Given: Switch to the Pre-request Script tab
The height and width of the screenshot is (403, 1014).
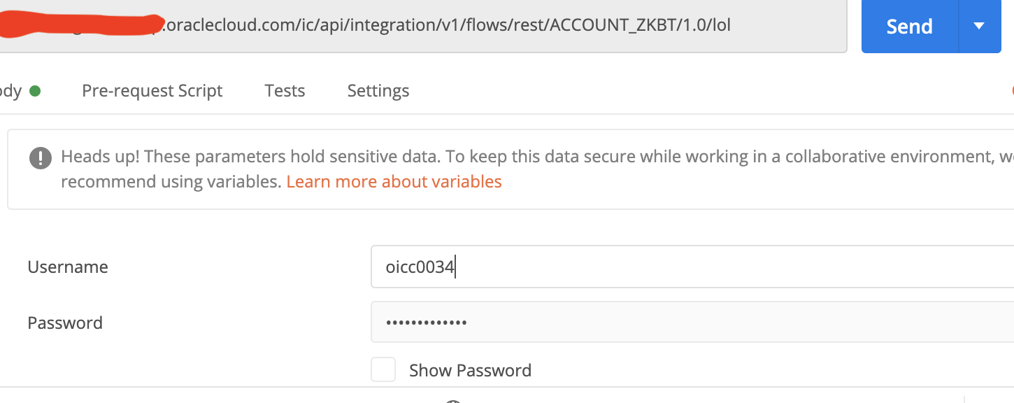Looking at the screenshot, I should pyautogui.click(x=152, y=91).
